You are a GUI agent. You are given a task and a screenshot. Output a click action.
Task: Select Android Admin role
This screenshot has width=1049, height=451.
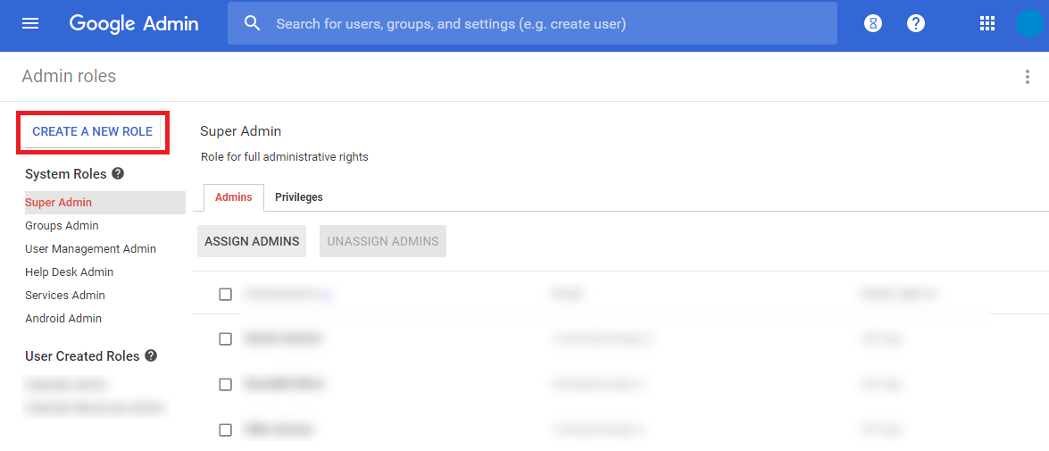point(63,319)
